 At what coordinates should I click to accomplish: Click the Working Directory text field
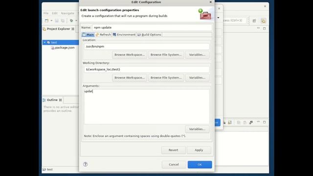pos(147,69)
